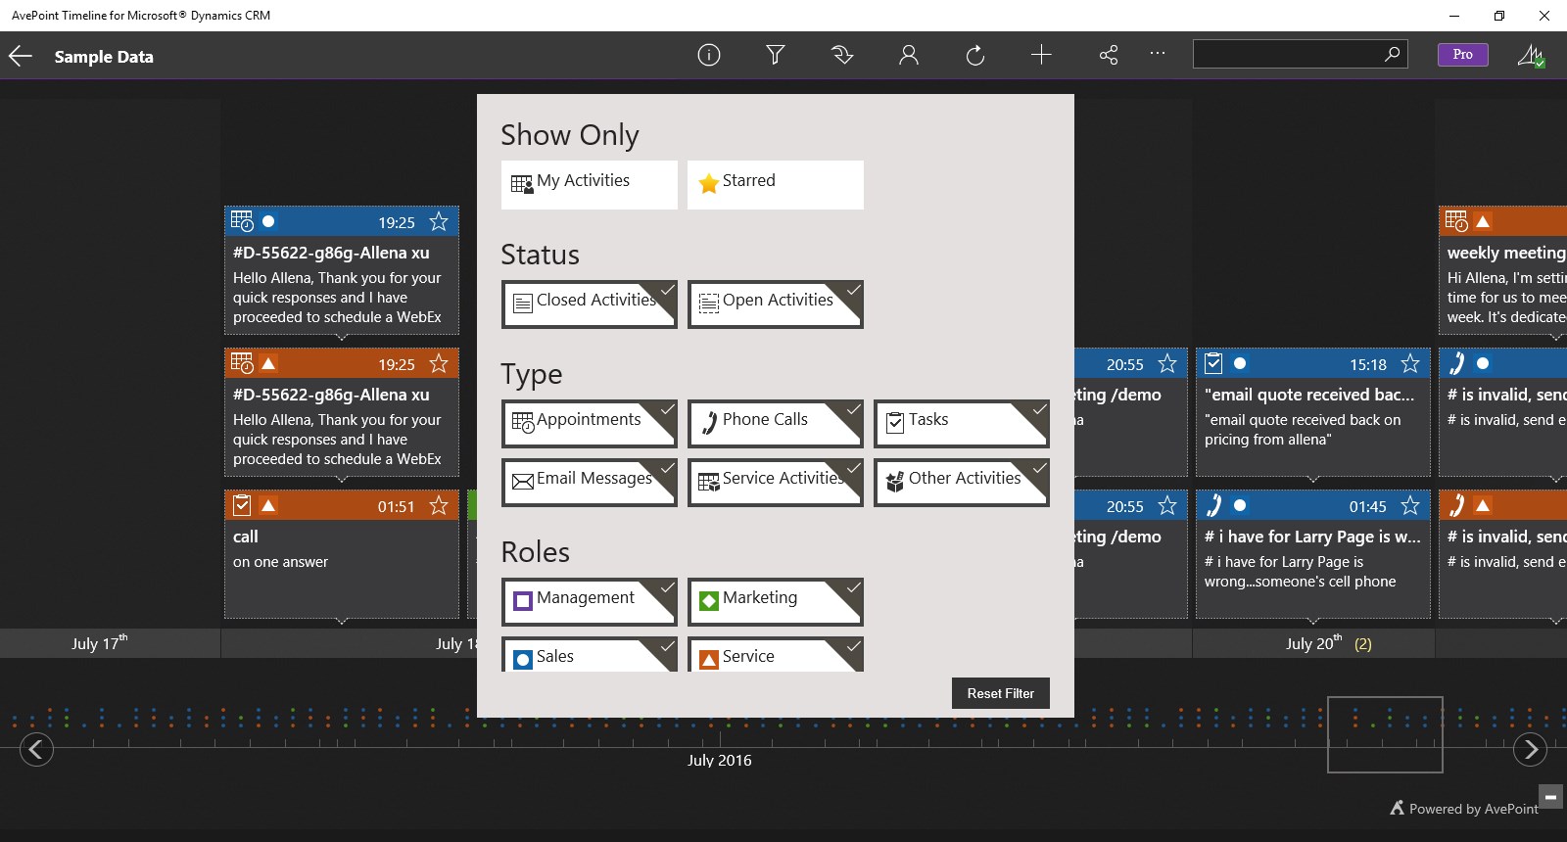1567x842 pixels.
Task: Click the info circle icon
Action: tap(709, 55)
